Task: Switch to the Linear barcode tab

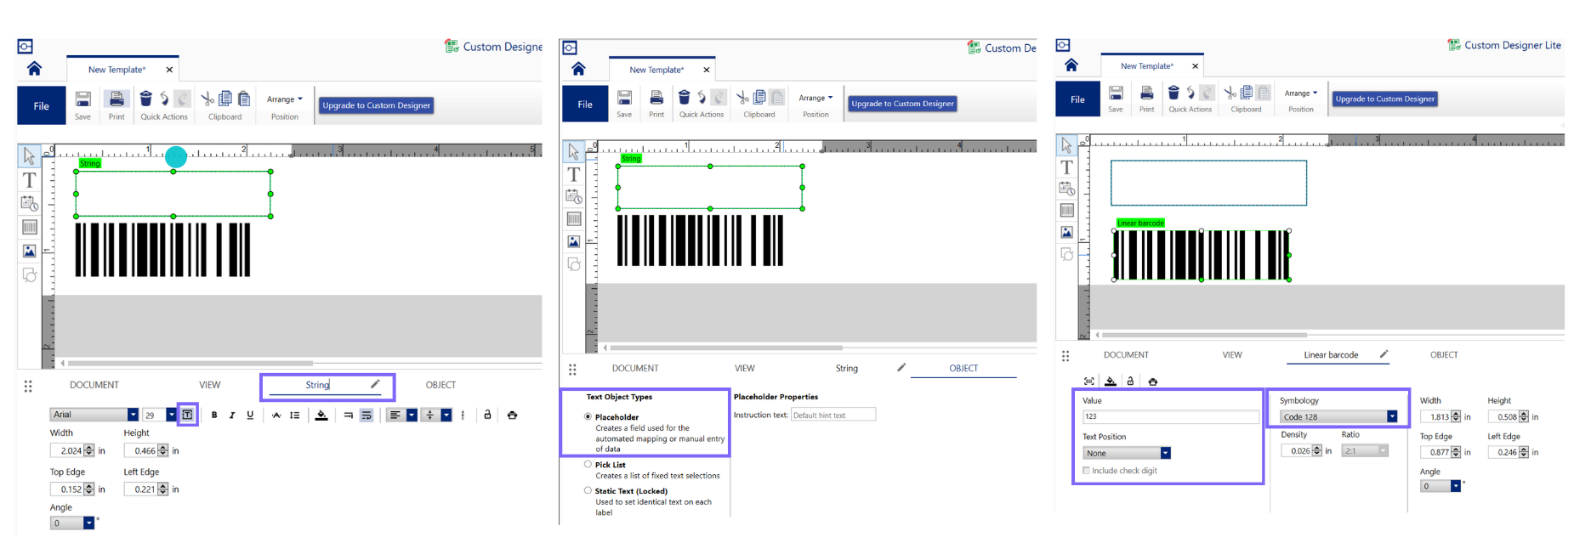Action: click(x=1331, y=355)
